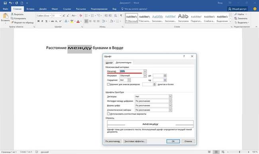The width and height of the screenshot is (259, 154).
Task: Toggle italic formatting (К) in ribbon
Action: click(42, 21)
